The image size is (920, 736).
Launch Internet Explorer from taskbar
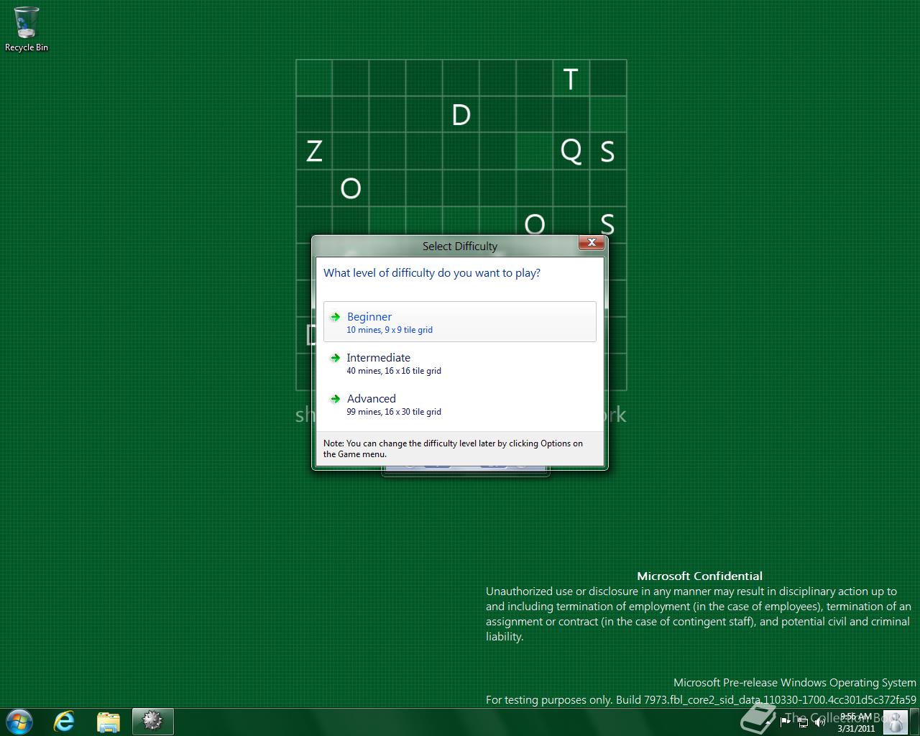pos(65,722)
